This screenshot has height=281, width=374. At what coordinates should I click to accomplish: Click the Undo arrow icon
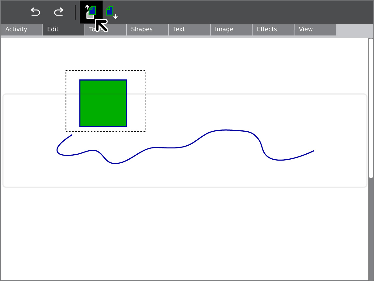point(35,12)
